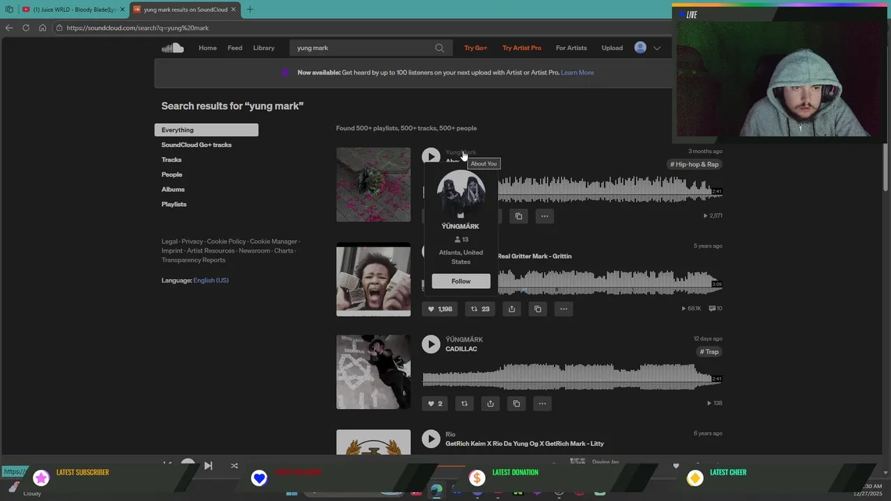Click the browser address bar URL

tap(138, 28)
